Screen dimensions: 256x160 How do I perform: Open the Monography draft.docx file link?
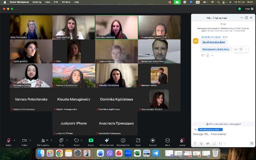[216, 49]
